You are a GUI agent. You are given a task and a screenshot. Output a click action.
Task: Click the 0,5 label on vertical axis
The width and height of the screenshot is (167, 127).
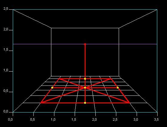pyautogui.click(x=6, y=91)
